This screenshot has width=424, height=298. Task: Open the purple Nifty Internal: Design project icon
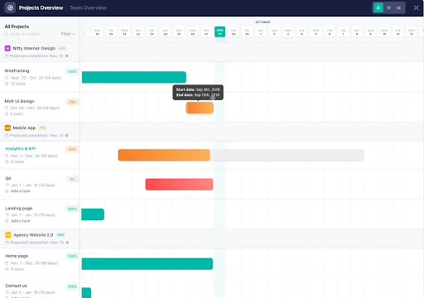(x=7, y=48)
